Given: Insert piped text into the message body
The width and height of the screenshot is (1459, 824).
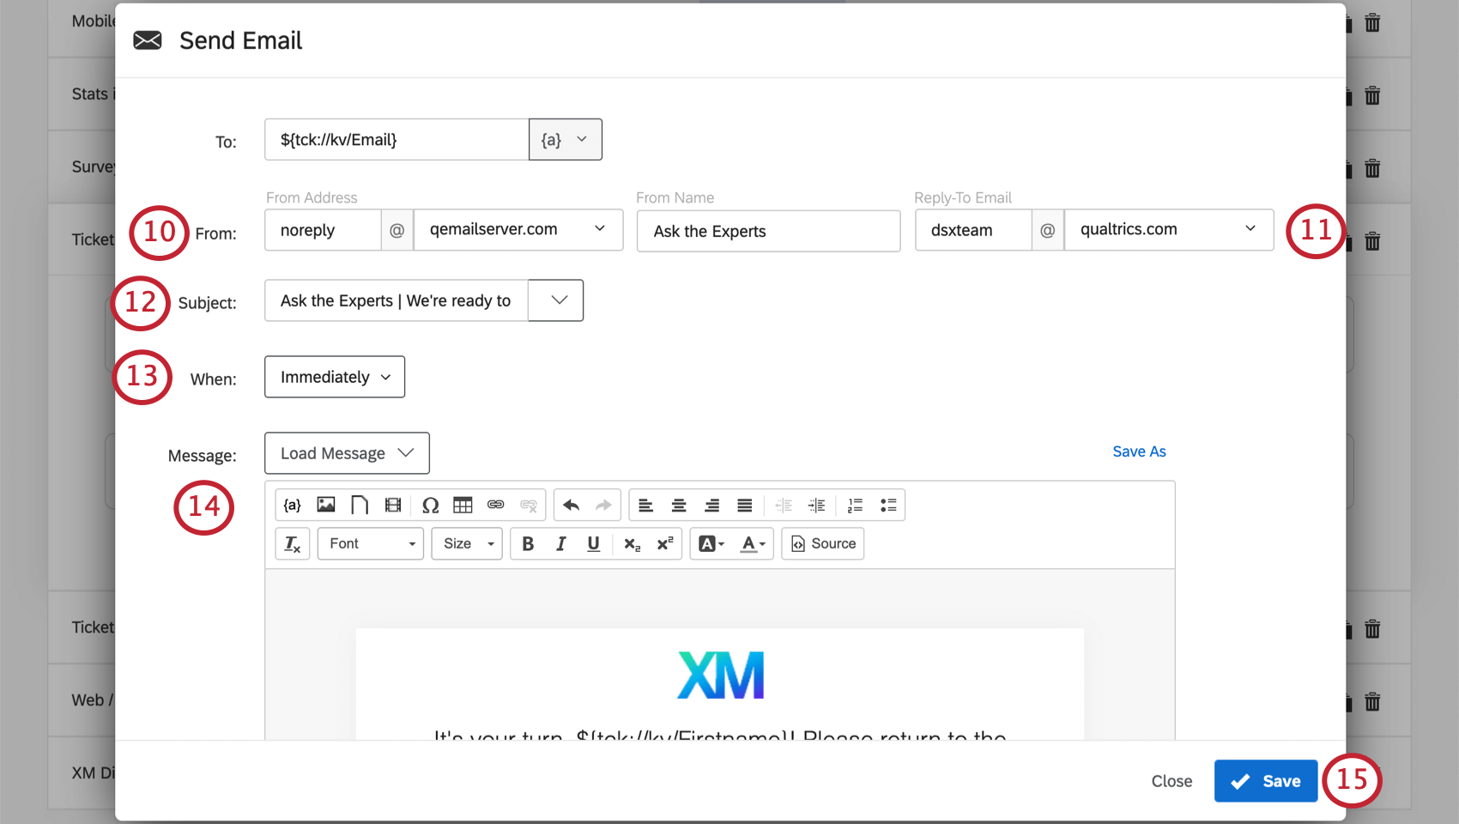Looking at the screenshot, I should click(x=292, y=505).
